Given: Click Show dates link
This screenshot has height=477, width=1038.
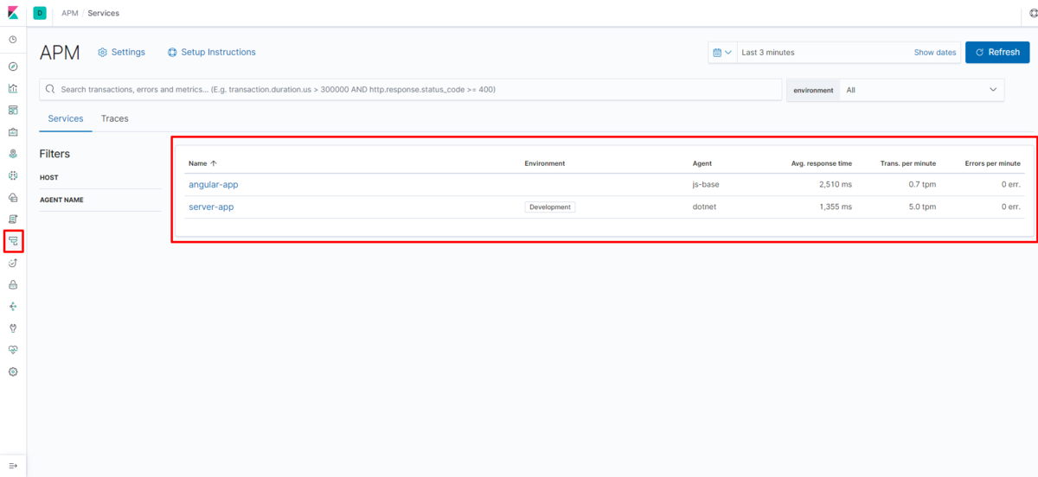Looking at the screenshot, I should [x=935, y=53].
